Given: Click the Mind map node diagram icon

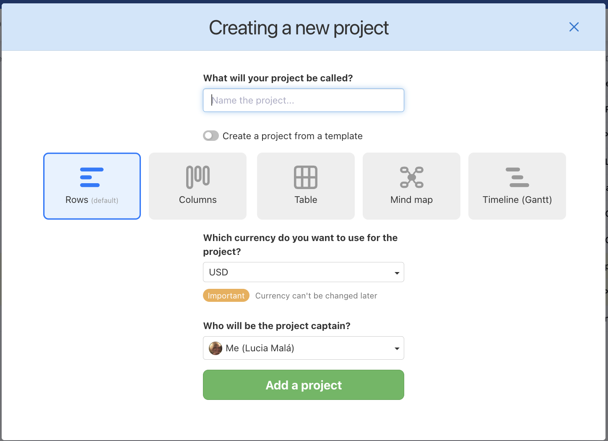Looking at the screenshot, I should pyautogui.click(x=411, y=176).
